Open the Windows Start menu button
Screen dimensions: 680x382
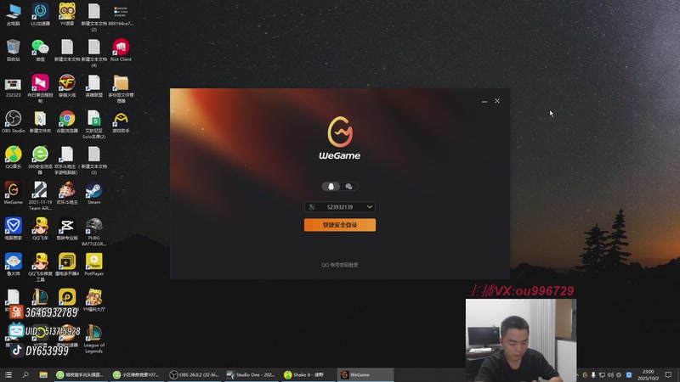(x=8, y=374)
